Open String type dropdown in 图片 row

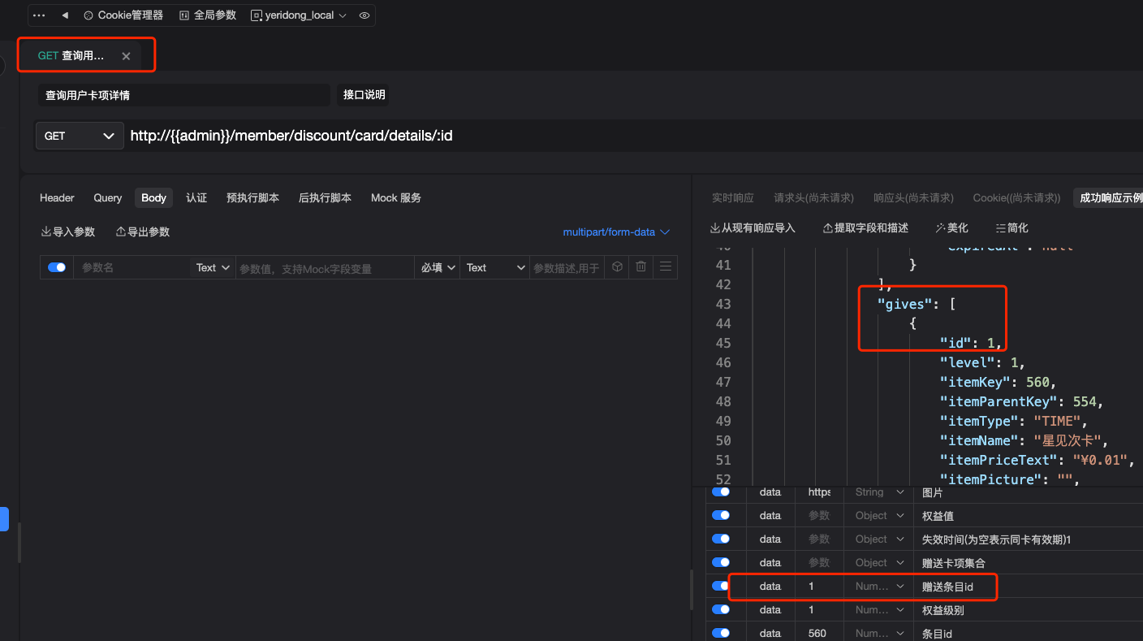[x=879, y=492]
